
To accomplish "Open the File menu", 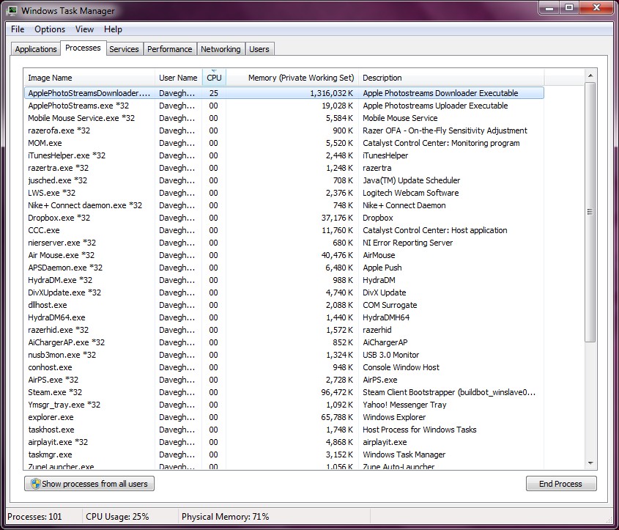I will [x=18, y=29].
